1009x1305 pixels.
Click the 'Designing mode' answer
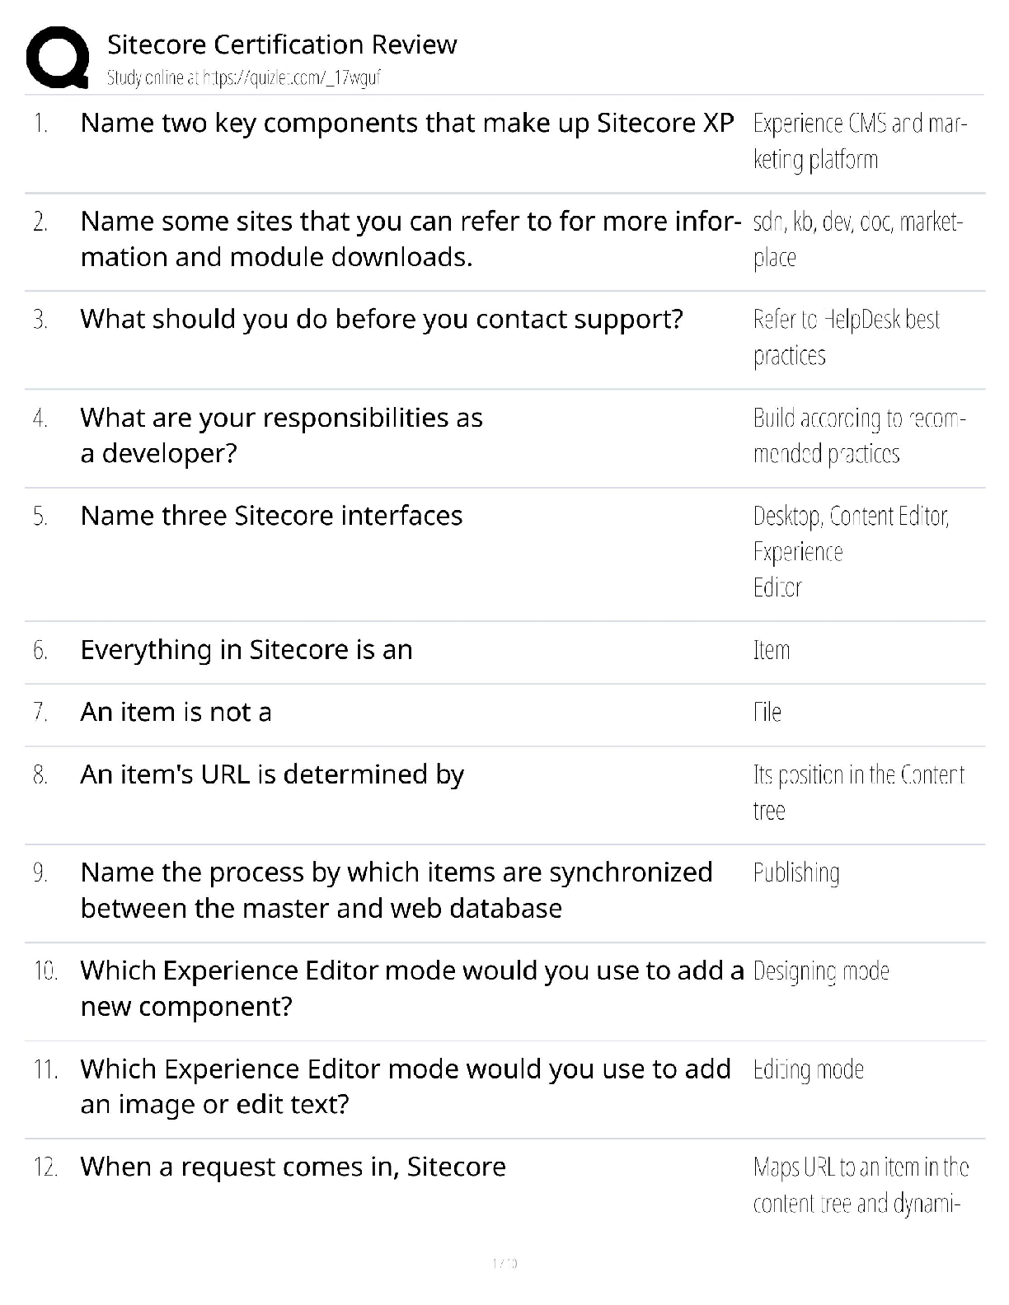coord(821,971)
